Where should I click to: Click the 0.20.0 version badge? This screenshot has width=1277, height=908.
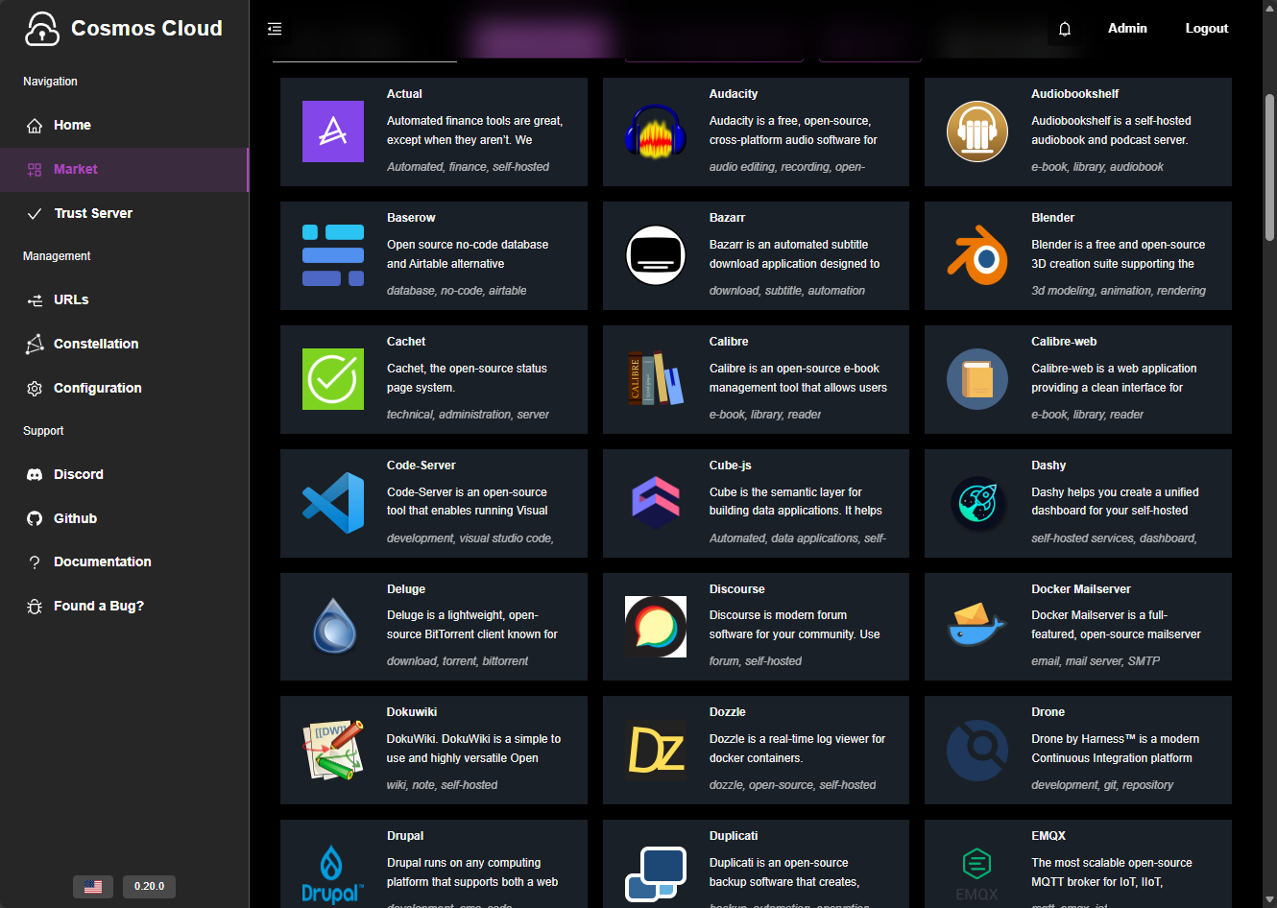pyautogui.click(x=149, y=887)
